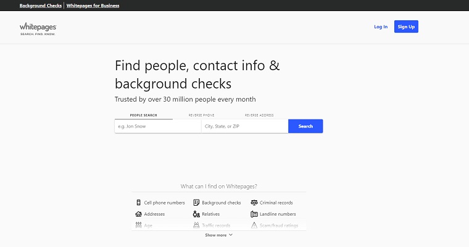Click the background checks document icon
Screen dimensions: 469x247
point(196,203)
